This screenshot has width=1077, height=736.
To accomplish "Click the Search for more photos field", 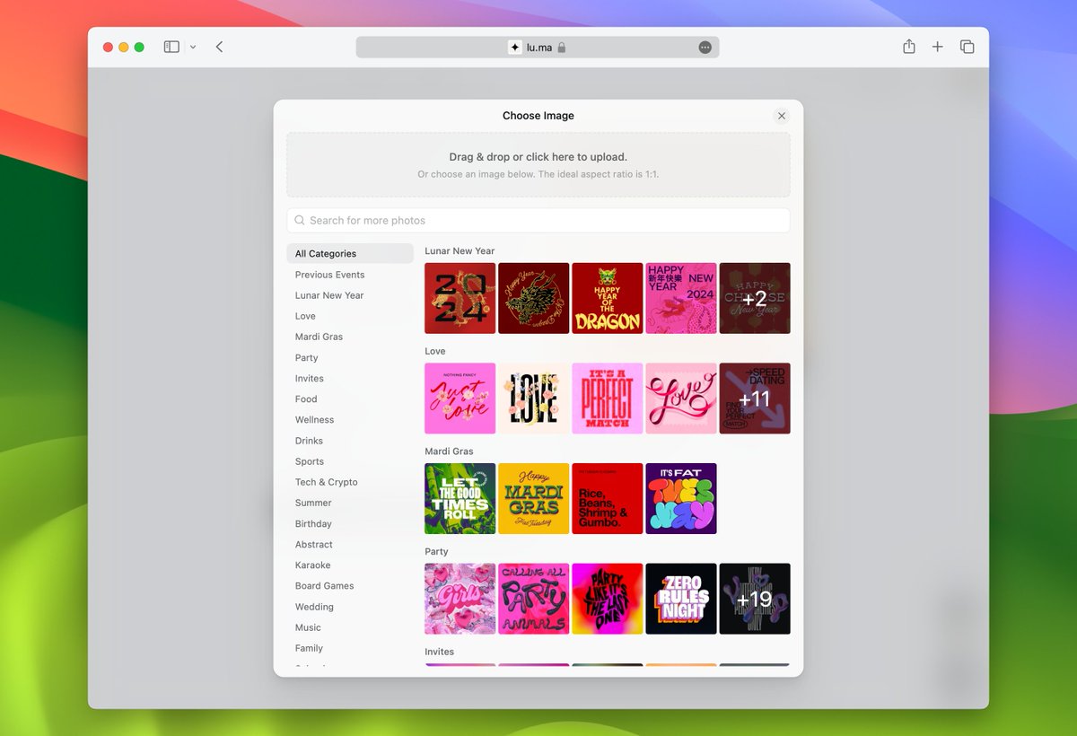I will 538,221.
